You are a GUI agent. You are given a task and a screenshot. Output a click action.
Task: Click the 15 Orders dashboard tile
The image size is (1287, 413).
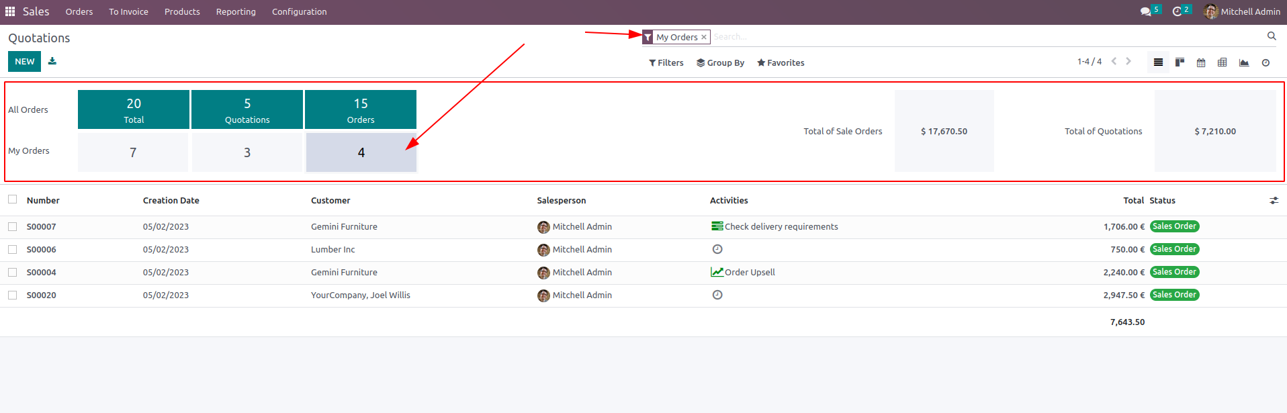tap(361, 109)
